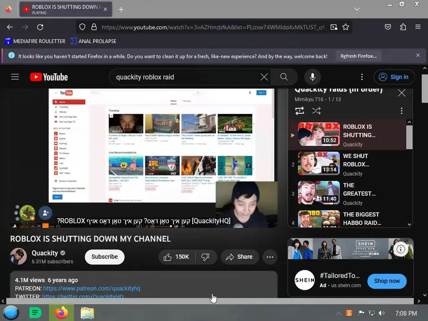Screen dimensions: 428x321
Task: Open the MEDIAFIRE ROULETTER bookmark
Action: coord(35,41)
